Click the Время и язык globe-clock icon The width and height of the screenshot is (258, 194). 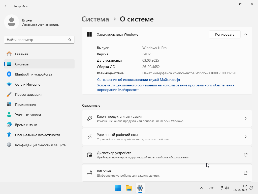pos(9,125)
